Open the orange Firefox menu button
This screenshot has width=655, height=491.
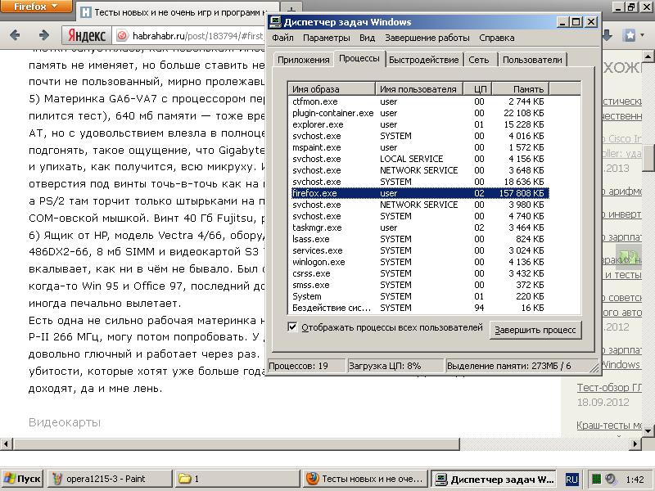tap(35, 7)
